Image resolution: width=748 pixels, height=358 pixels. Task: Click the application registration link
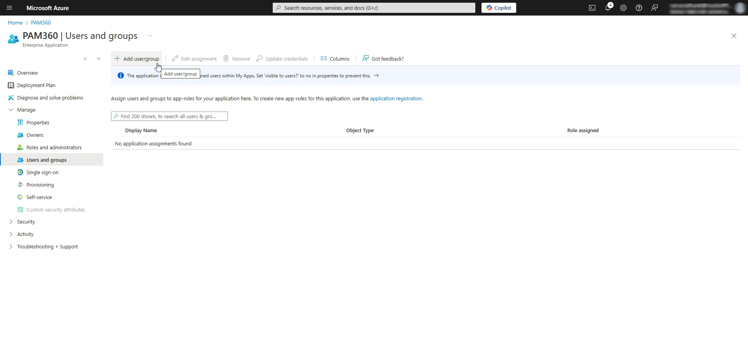[x=396, y=98]
